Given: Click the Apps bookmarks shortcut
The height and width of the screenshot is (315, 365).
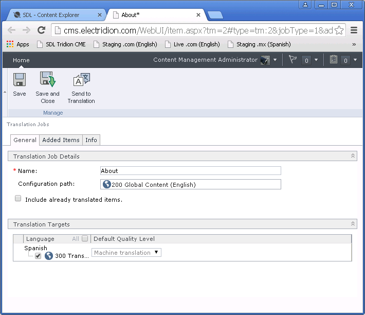Looking at the screenshot, I should (x=17, y=44).
